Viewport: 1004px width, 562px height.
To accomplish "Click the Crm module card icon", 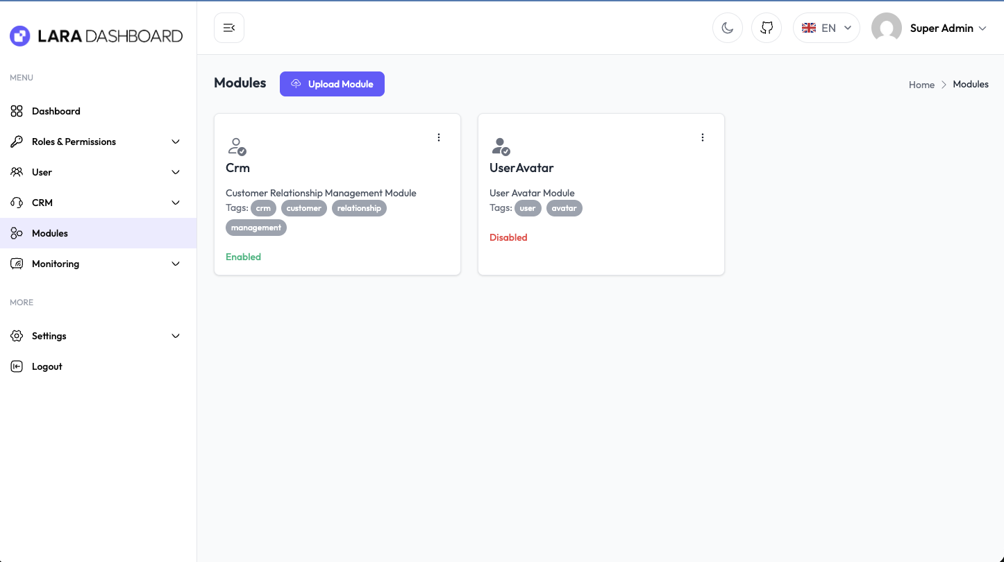I will click(x=237, y=146).
